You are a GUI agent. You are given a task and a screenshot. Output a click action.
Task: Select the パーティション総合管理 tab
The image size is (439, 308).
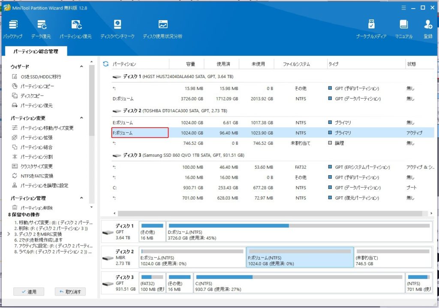click(x=36, y=51)
